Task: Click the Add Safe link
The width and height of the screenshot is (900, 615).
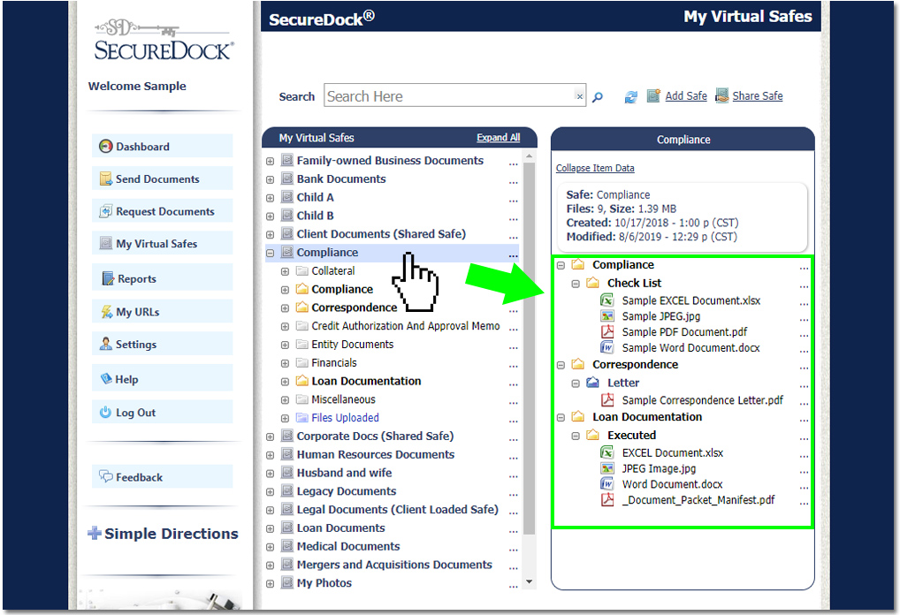Action: coord(686,95)
